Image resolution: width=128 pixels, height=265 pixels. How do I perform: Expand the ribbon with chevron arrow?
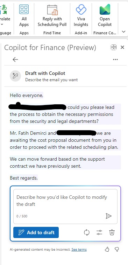coord(123,32)
